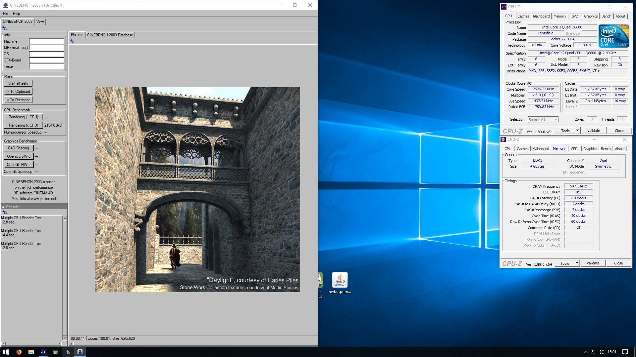Switch to CPU tab in bottom CPU-Z
Image resolution: width=636 pixels, height=357 pixels.
pos(508,149)
